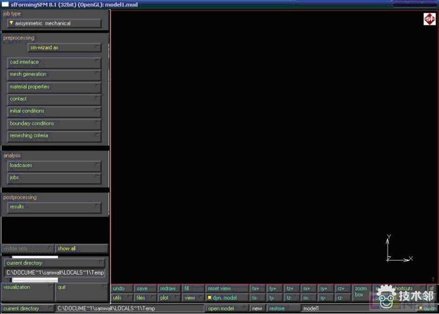
Task: Open the axisymmetric mechanical job type dropdown
Action: pyautogui.click(x=54, y=24)
